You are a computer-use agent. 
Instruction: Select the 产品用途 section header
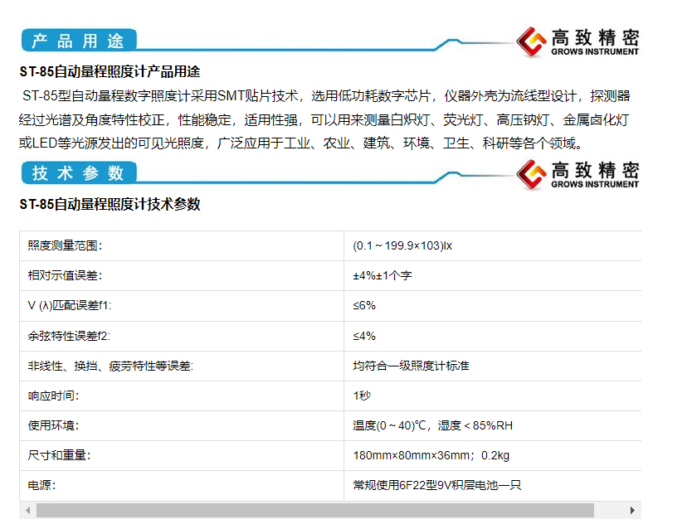[x=77, y=41]
